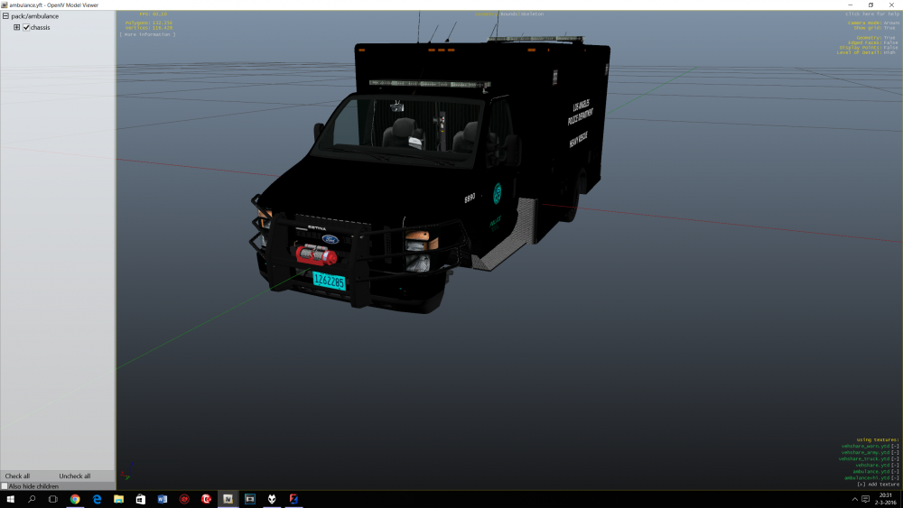Switch to the bounds view mode
This screenshot has height=508, width=903.
508,14
